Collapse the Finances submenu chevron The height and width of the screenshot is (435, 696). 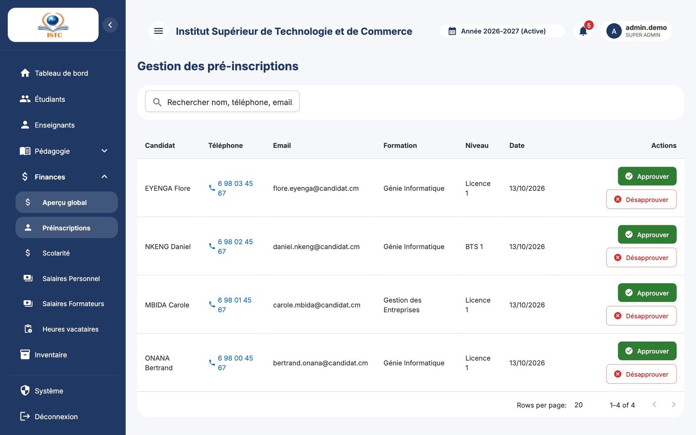tap(104, 177)
